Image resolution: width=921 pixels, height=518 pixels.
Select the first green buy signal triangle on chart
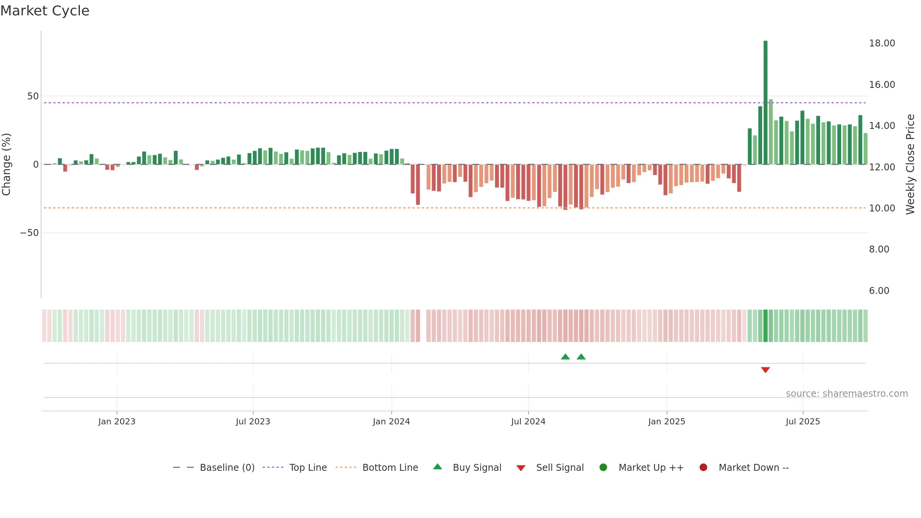click(x=565, y=356)
